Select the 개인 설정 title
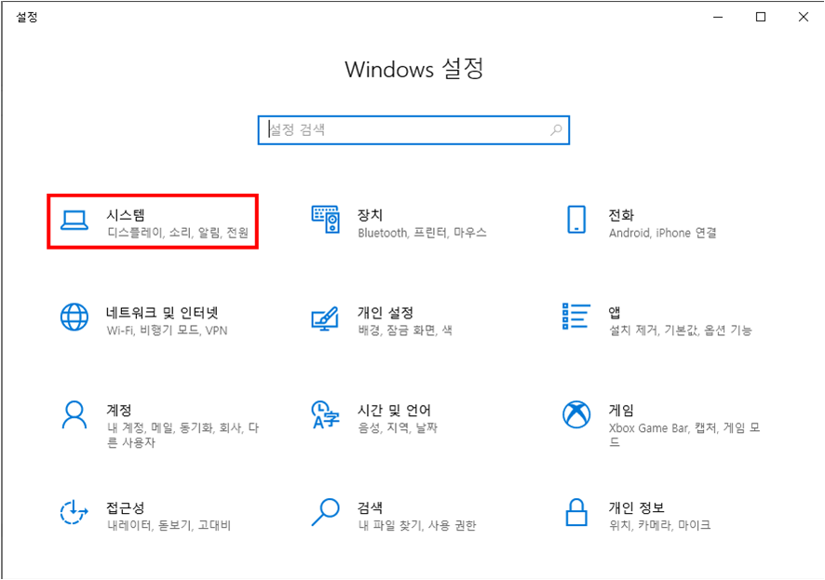The width and height of the screenshot is (825, 580). click(x=385, y=313)
